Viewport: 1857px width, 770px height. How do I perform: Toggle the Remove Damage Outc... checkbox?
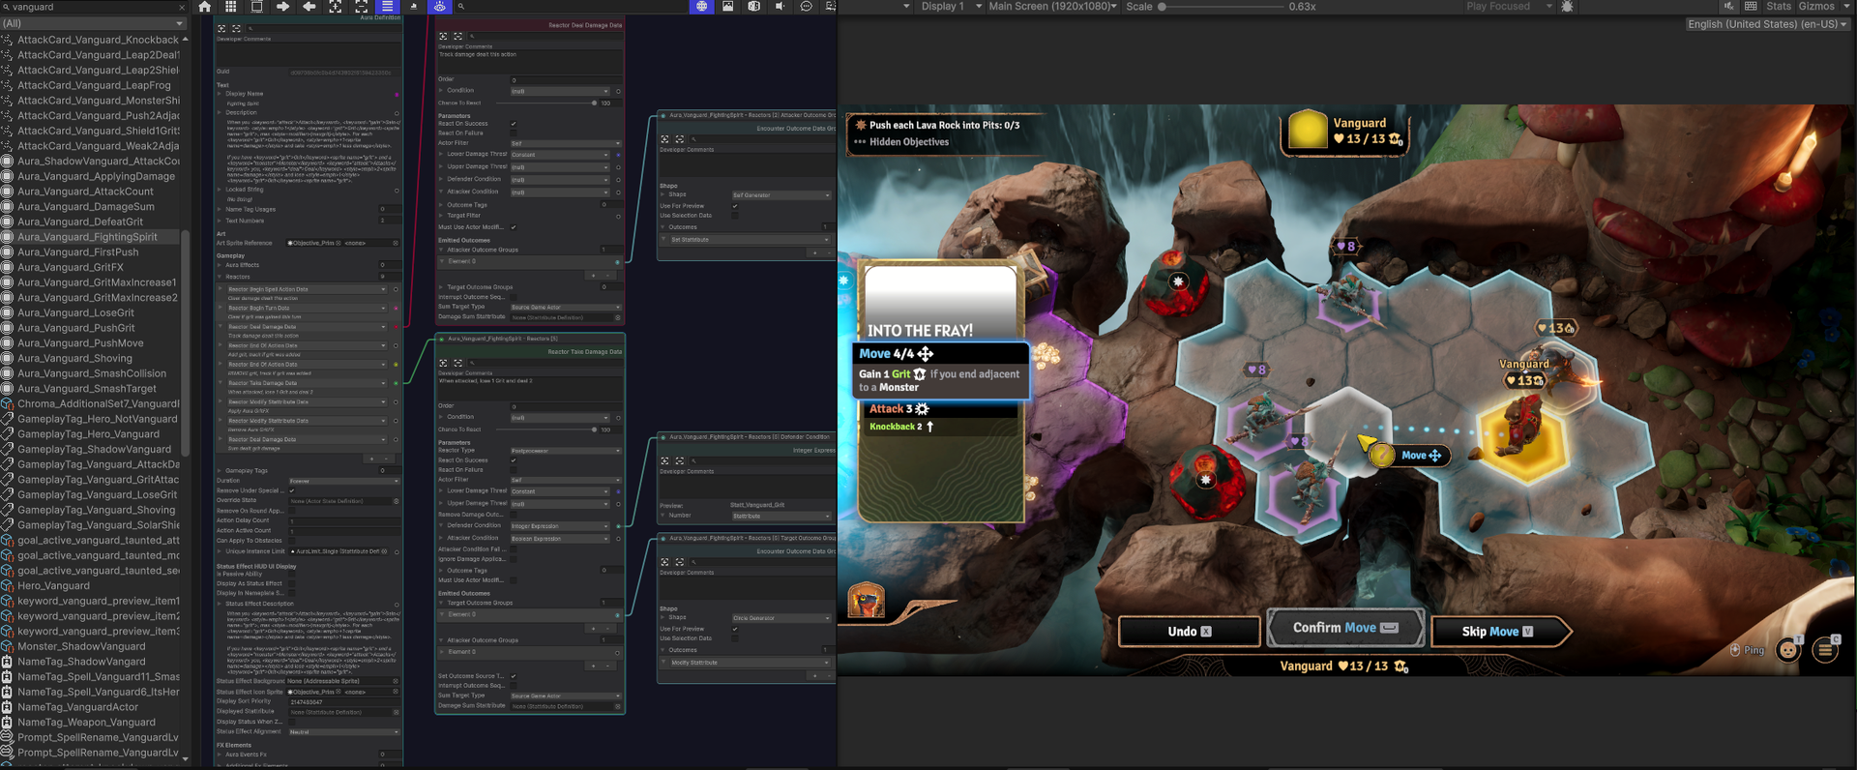point(514,515)
